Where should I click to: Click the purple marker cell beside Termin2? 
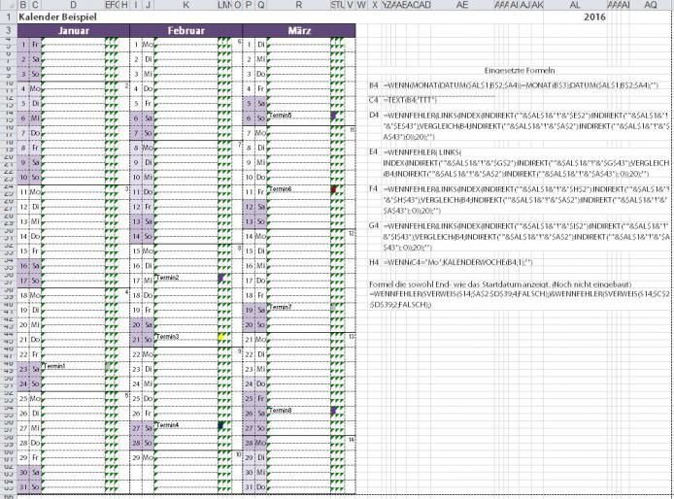pos(220,278)
